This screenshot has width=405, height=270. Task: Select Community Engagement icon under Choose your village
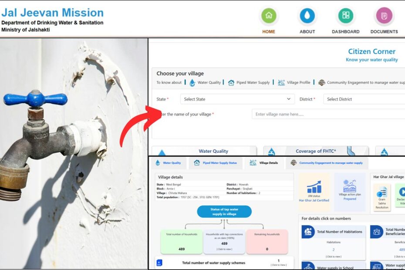click(321, 83)
